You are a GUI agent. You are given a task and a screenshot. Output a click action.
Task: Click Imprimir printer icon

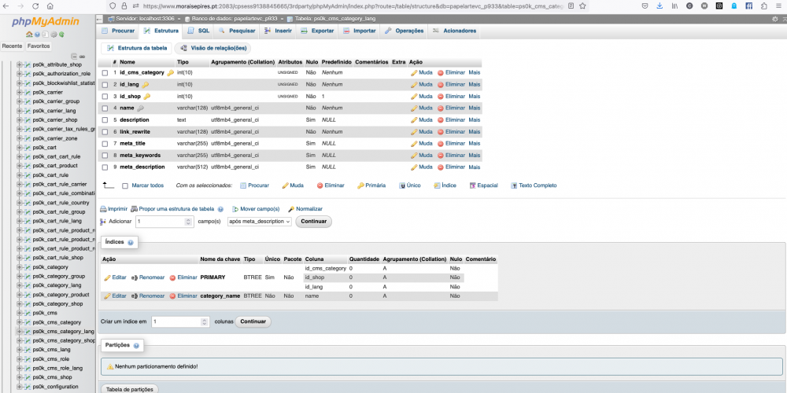(x=103, y=208)
